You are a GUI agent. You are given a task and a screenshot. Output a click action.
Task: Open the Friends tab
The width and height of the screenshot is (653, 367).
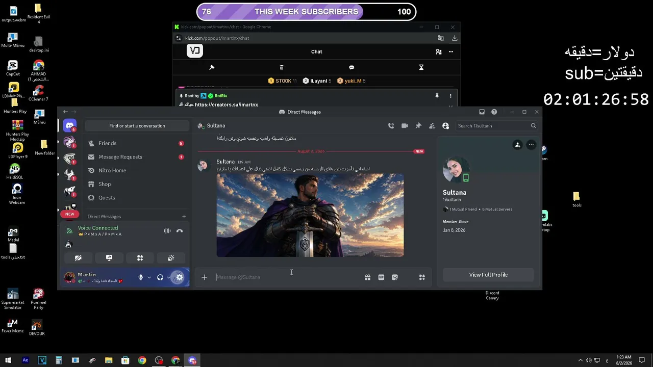(x=137, y=143)
